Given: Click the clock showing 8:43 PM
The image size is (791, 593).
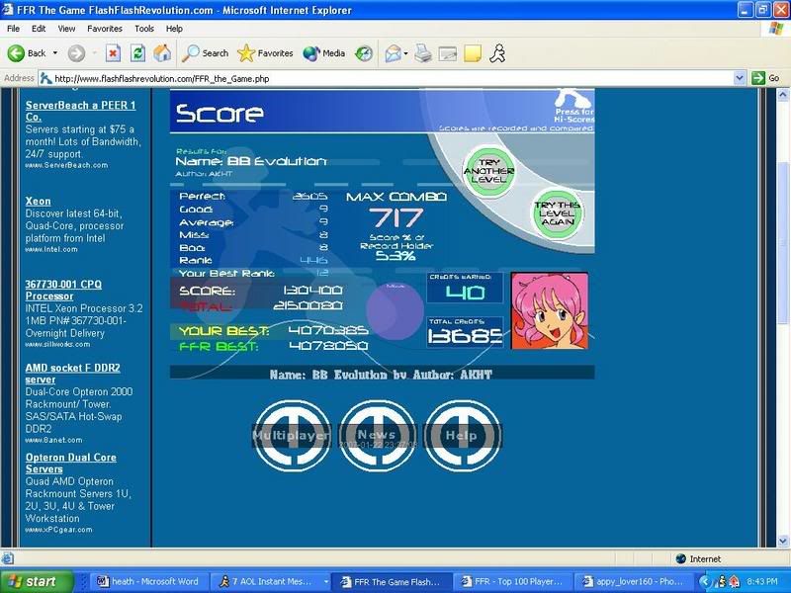Looking at the screenshot, I should 761,581.
